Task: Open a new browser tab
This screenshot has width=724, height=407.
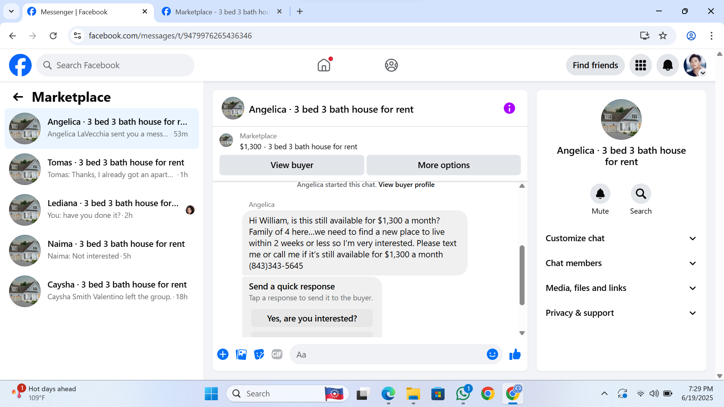Action: 300,12
